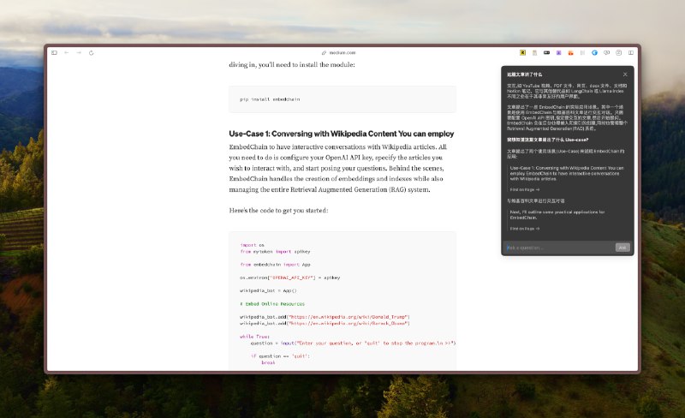Image resolution: width=685 pixels, height=418 pixels.
Task: Open the chat bubbles toolbar icon
Action: [x=607, y=53]
